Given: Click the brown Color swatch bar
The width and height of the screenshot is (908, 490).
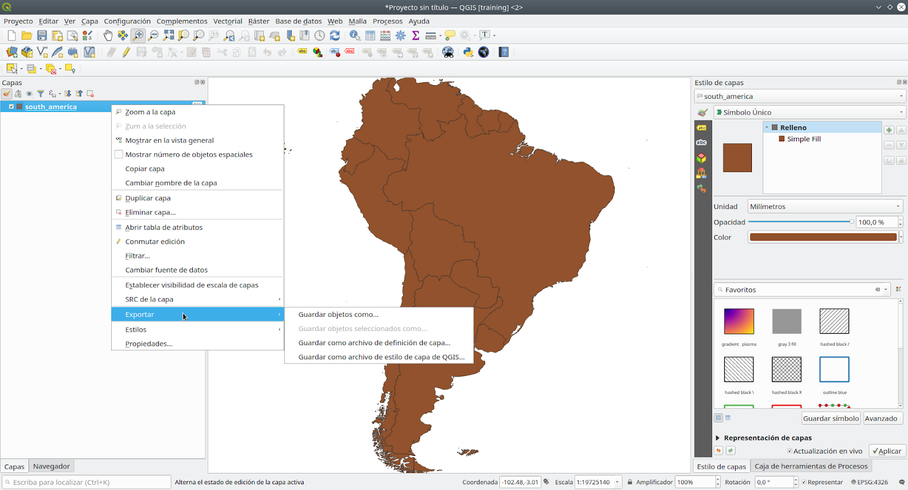Looking at the screenshot, I should point(823,237).
